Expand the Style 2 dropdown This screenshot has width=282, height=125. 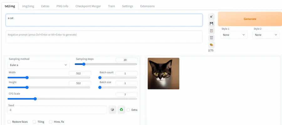[266, 35]
